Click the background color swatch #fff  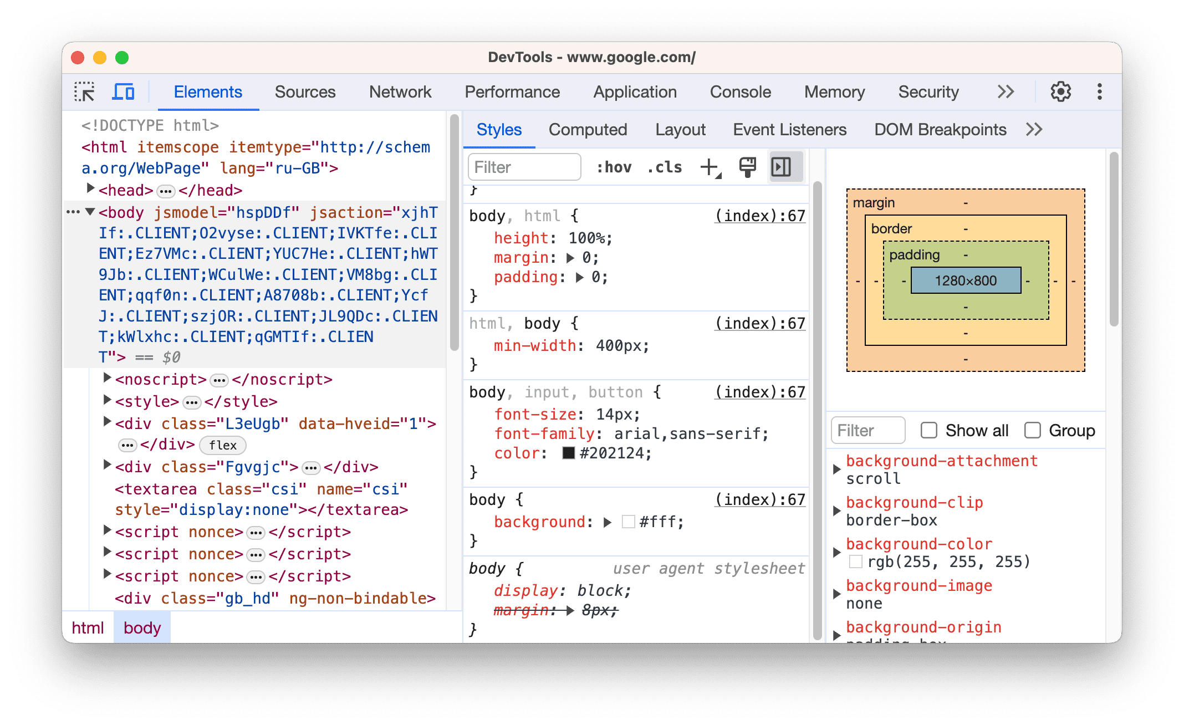(622, 519)
